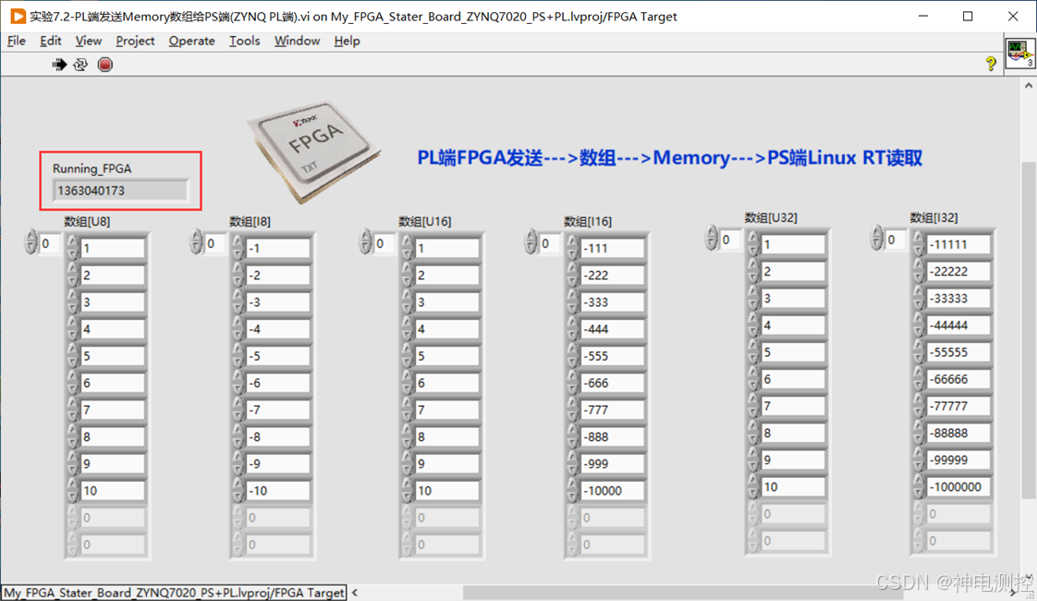Image resolution: width=1037 pixels, height=601 pixels.
Task: Click the 数组[U32] index stepper
Action: [x=711, y=239]
